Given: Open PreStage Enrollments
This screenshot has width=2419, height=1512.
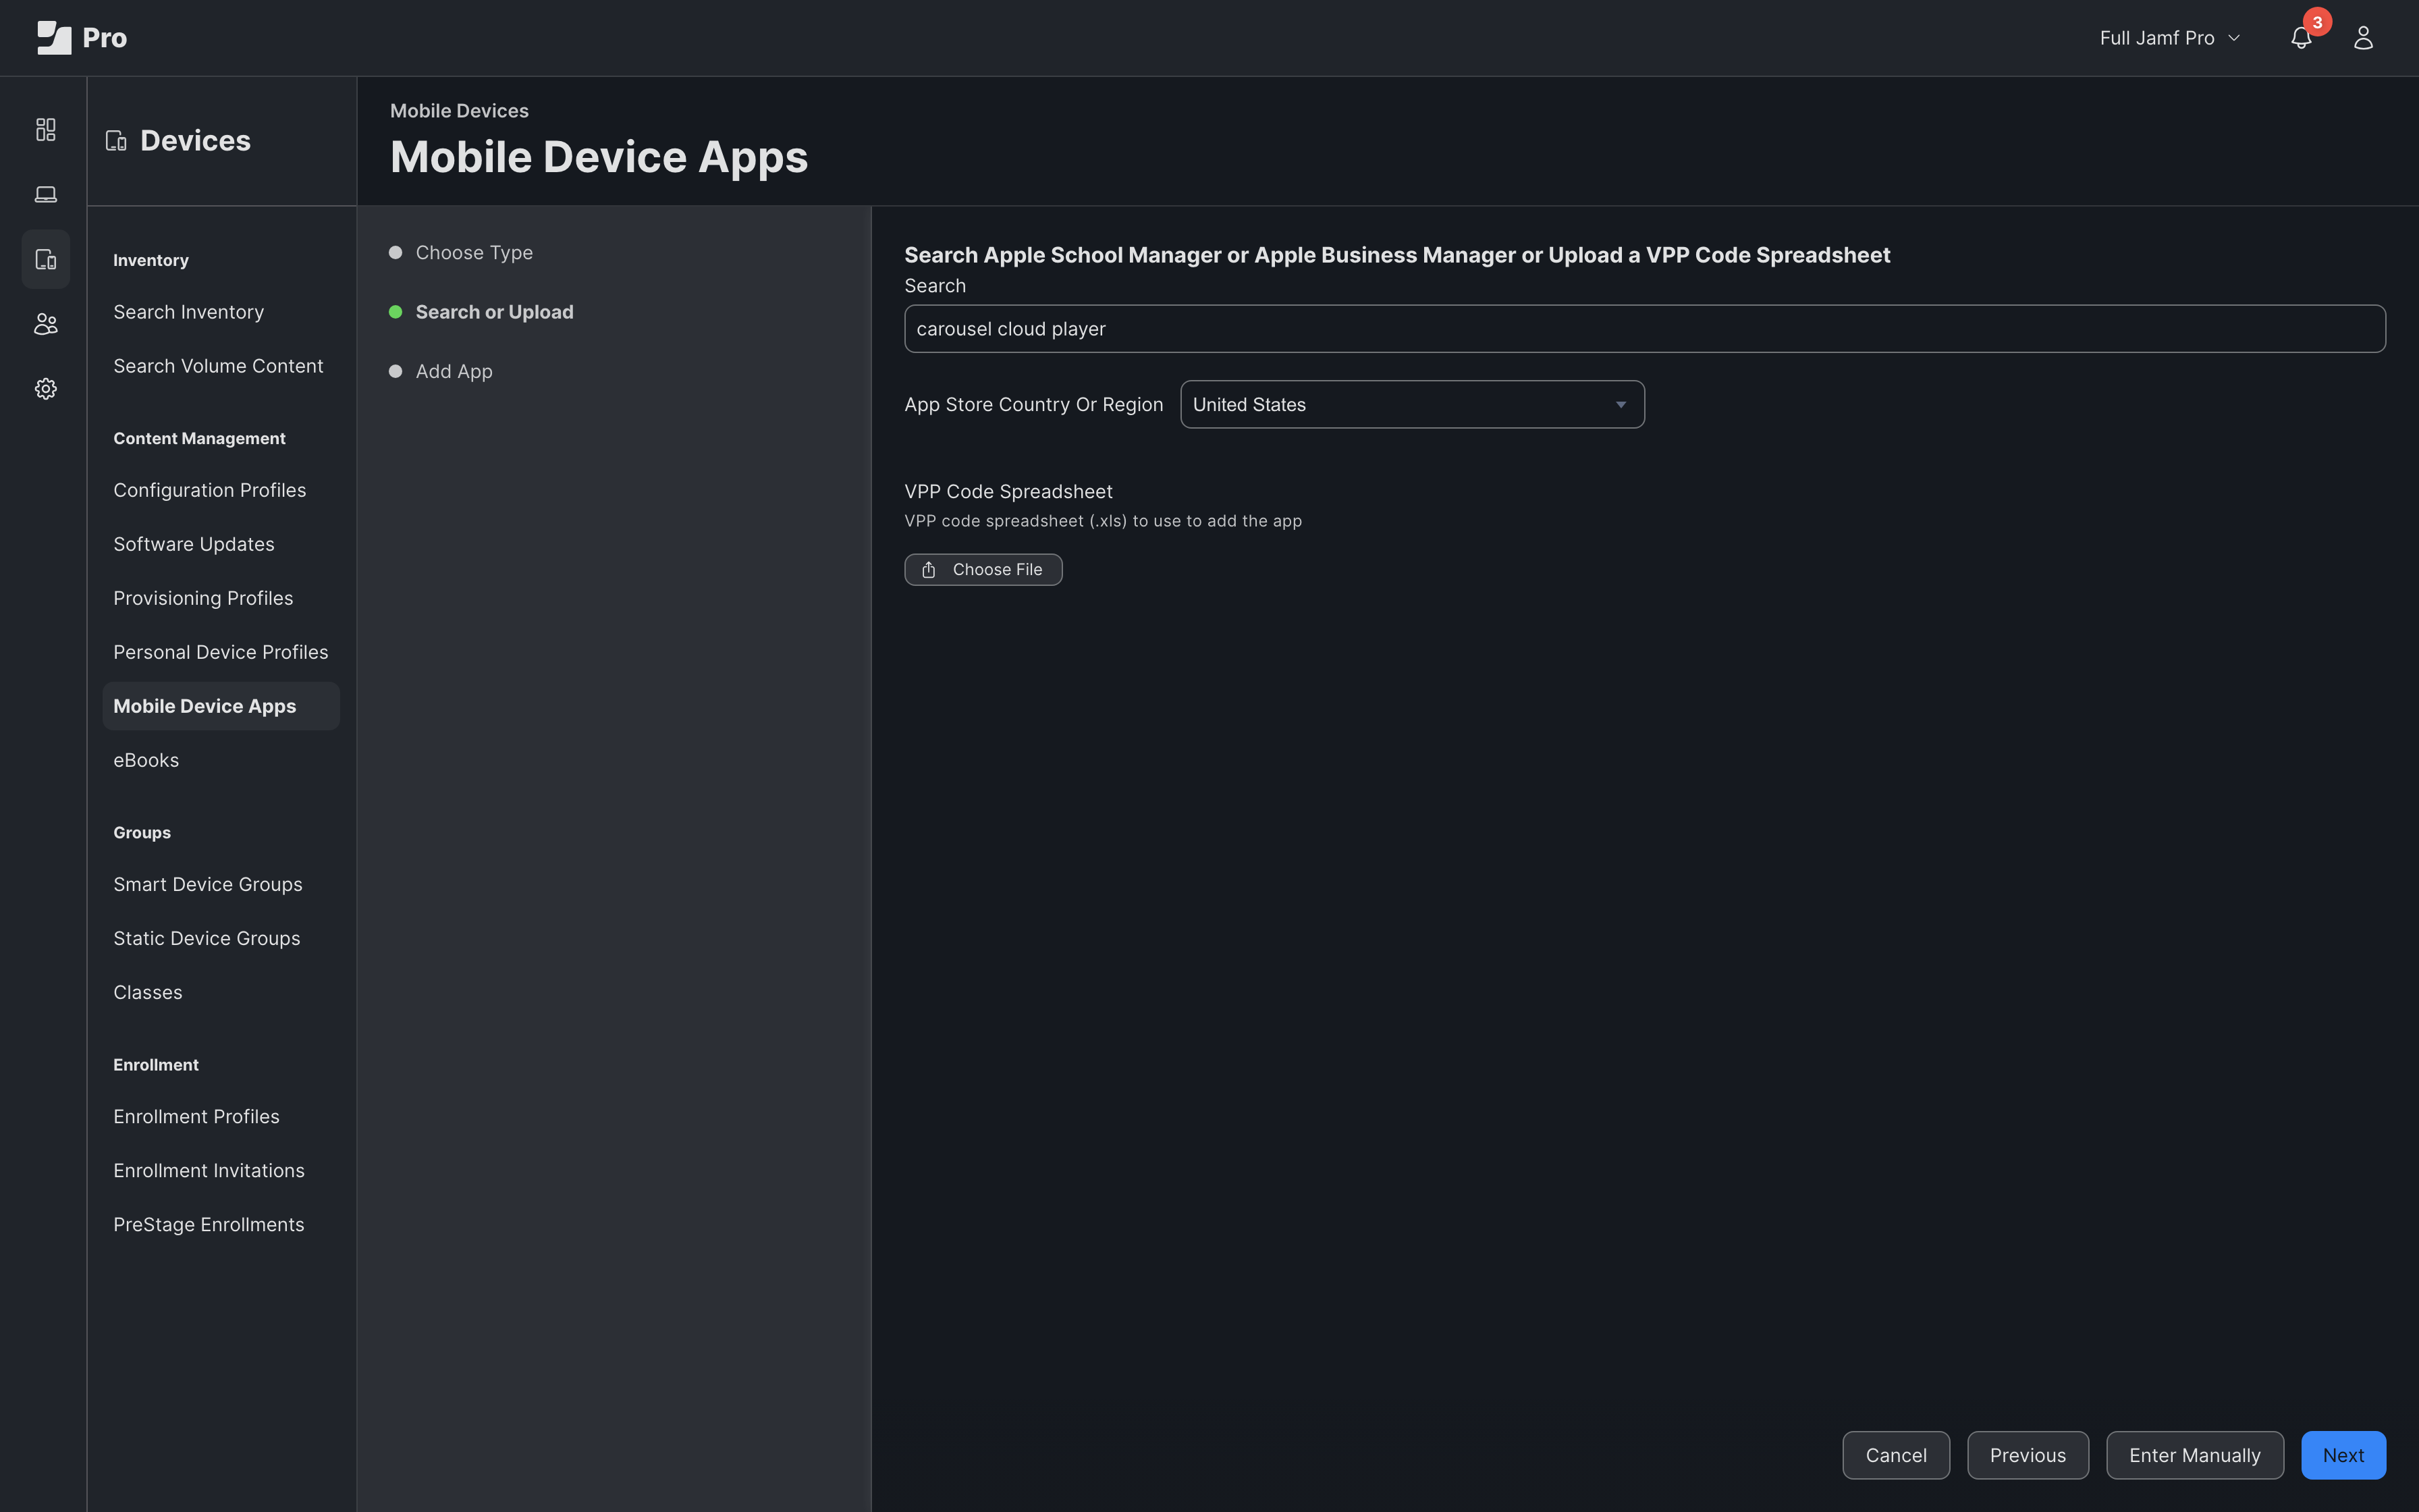Looking at the screenshot, I should [x=208, y=1224].
